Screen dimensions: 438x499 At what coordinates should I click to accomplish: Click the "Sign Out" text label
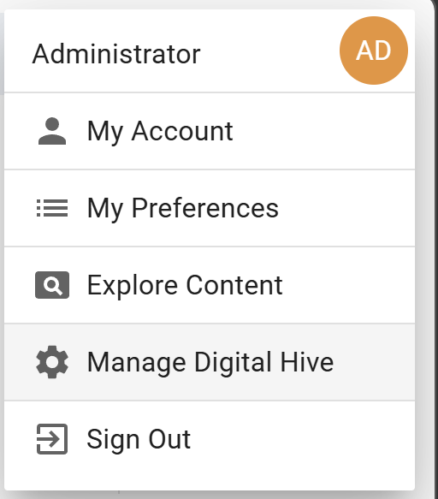(x=139, y=439)
